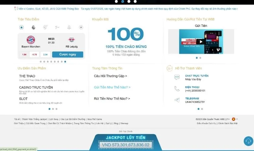
Task: Open Câu Lạc Bộ Điểm Thưởng footer link
Action: 73,119
